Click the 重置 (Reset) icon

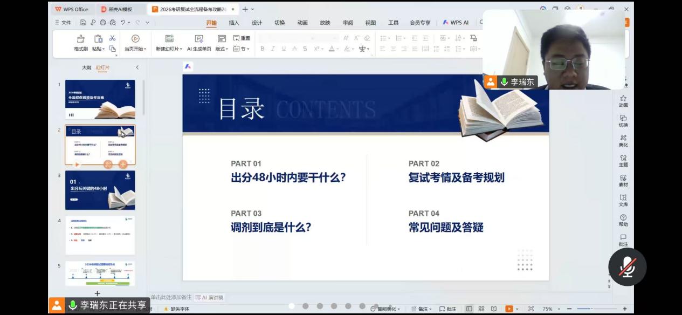[241, 37]
